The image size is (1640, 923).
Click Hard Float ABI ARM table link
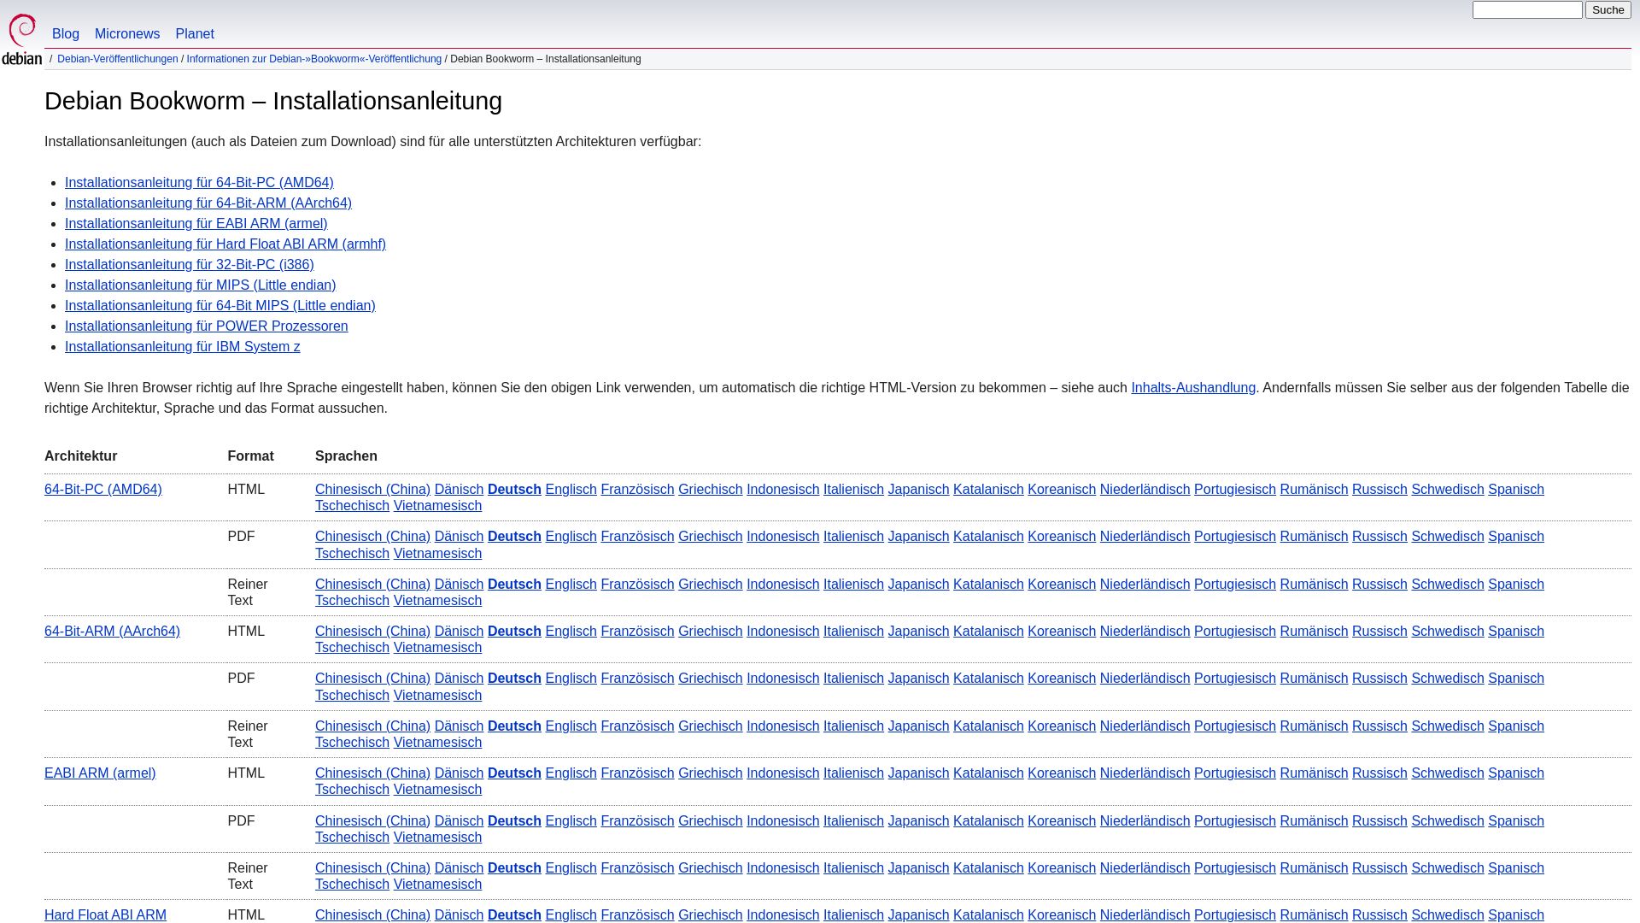[x=105, y=915]
